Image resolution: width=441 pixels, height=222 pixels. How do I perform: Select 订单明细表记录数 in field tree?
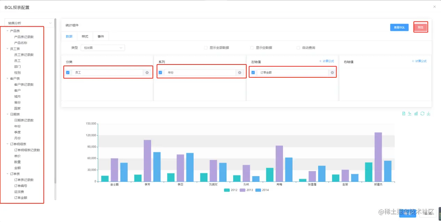[x=27, y=150]
